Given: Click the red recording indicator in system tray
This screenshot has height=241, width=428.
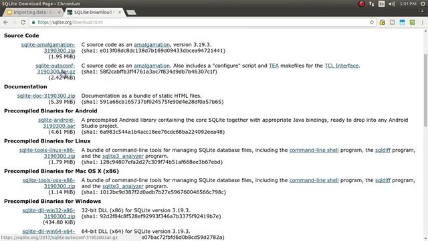Looking at the screenshot, I should pos(361,4).
